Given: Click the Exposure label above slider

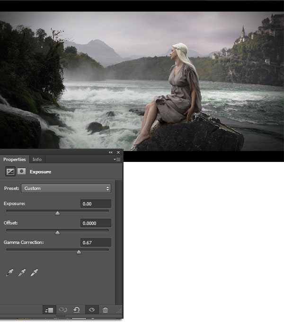Looking at the screenshot, I should 14,204.
